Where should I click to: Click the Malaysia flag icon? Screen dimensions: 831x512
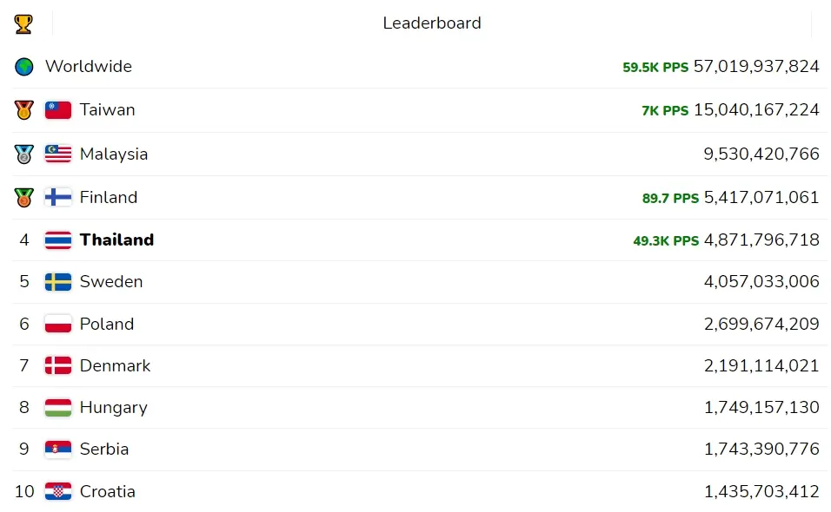point(58,154)
